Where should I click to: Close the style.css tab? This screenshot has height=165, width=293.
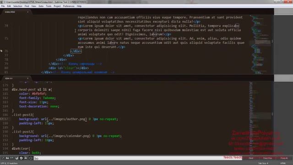[27, 78]
